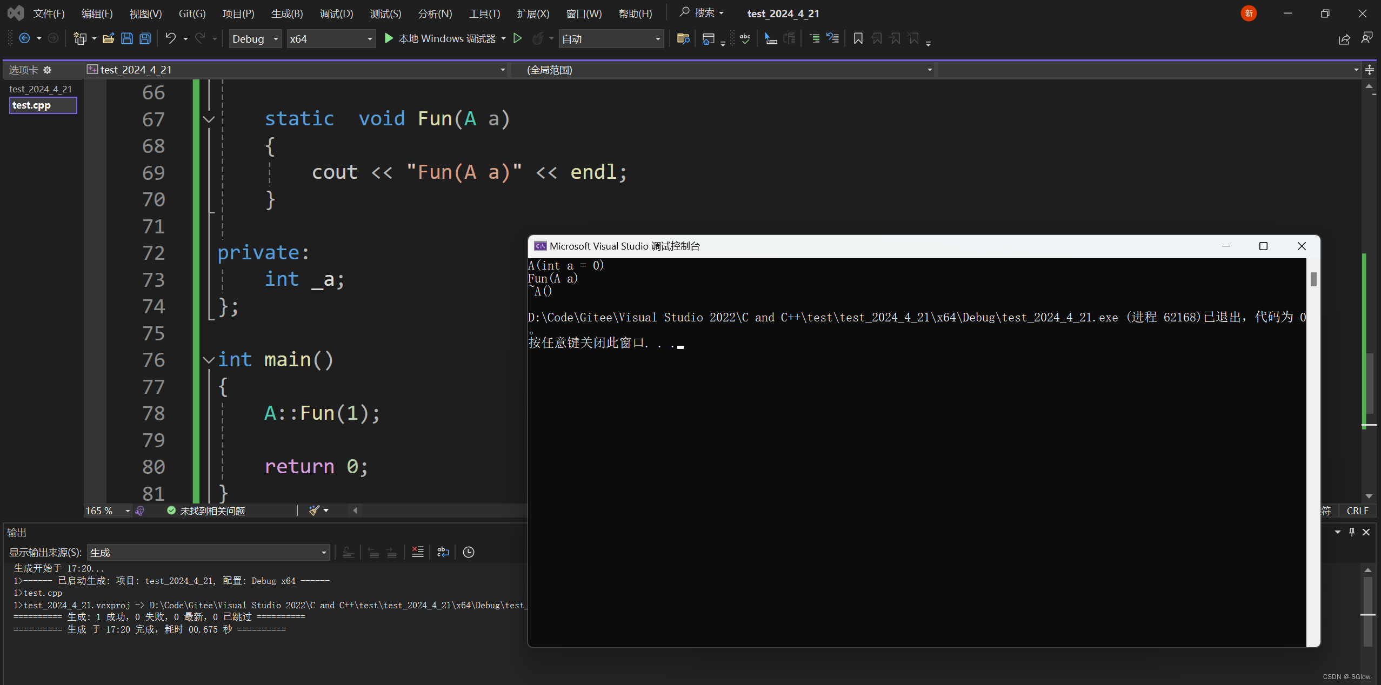Click the debug console vertical scrollbar thumb
The image size is (1381, 685).
tap(1313, 279)
